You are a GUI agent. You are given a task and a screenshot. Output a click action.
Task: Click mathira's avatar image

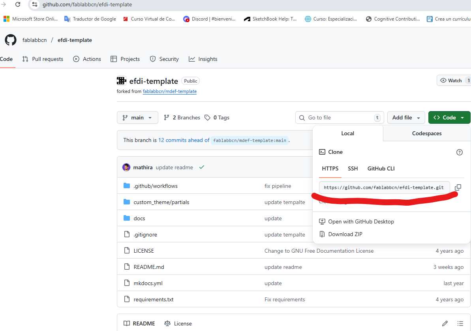(x=126, y=167)
